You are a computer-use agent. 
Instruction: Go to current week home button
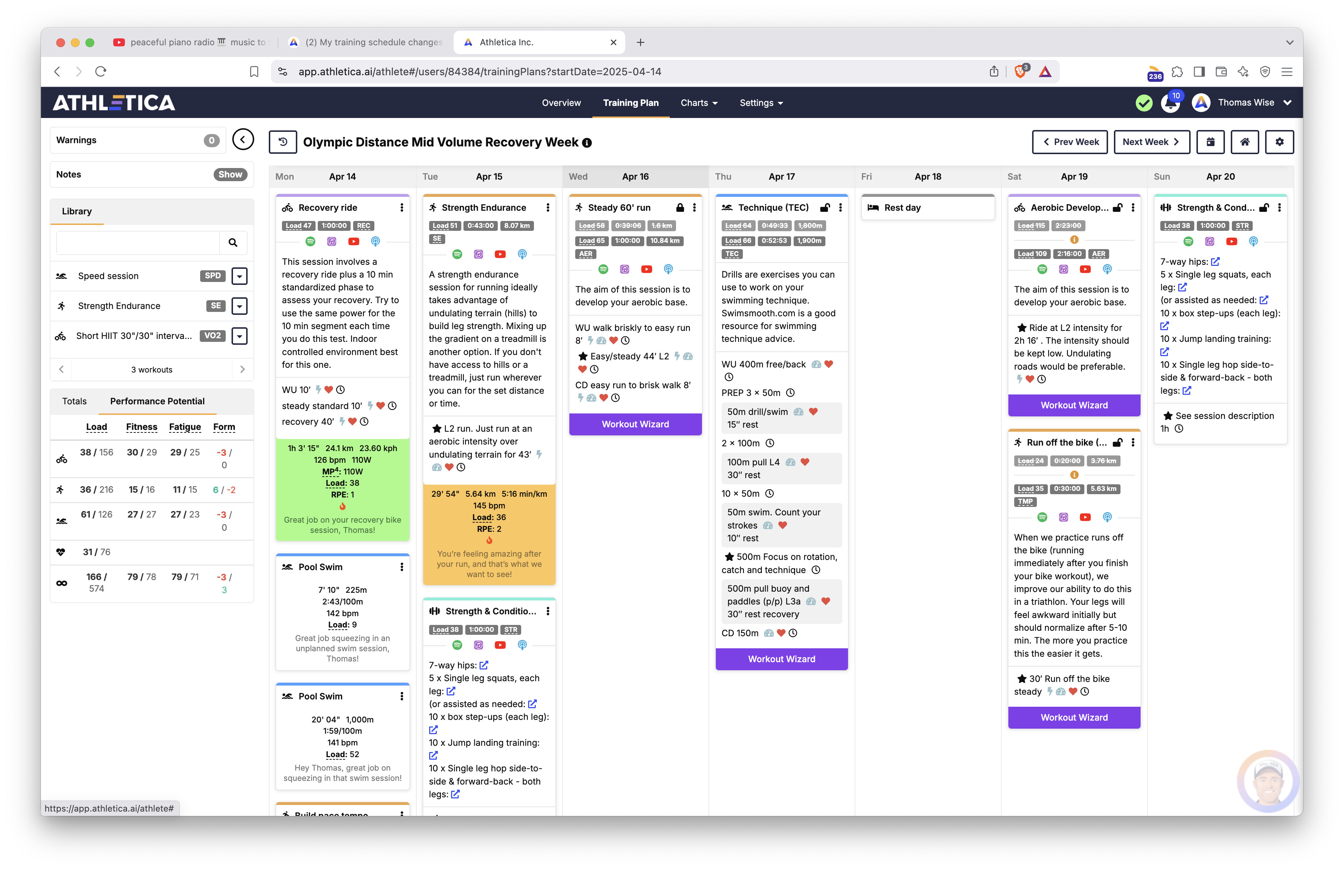pos(1245,142)
